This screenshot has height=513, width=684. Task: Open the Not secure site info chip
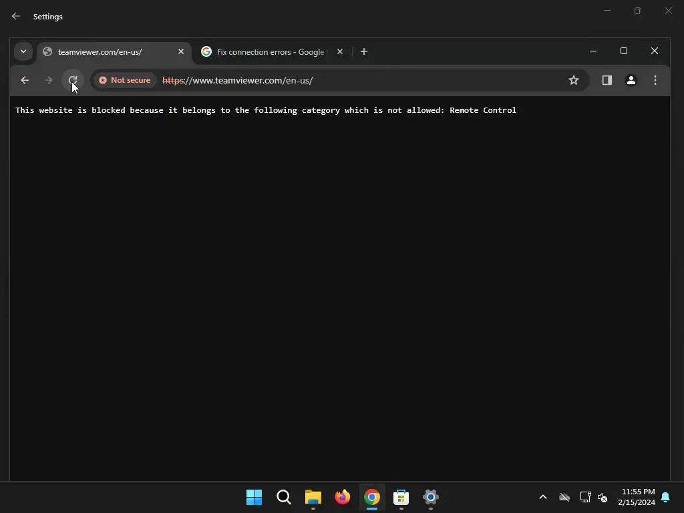(x=125, y=80)
